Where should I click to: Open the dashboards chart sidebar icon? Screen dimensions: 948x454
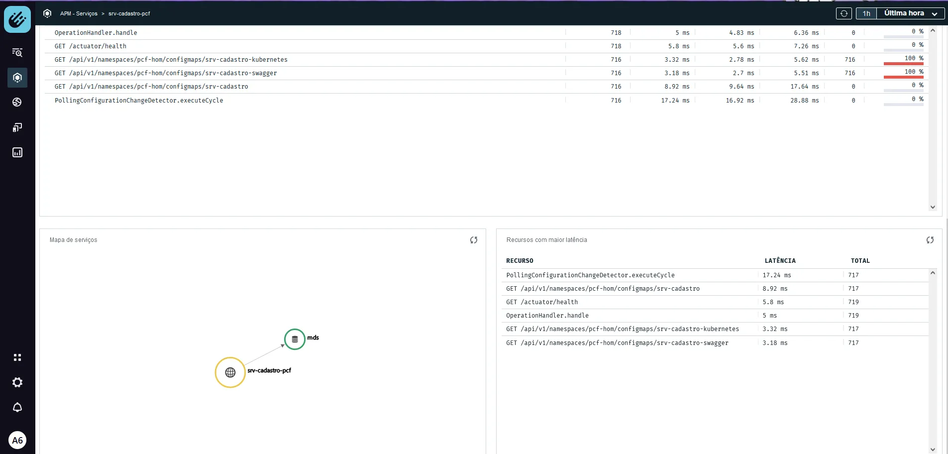[17, 152]
